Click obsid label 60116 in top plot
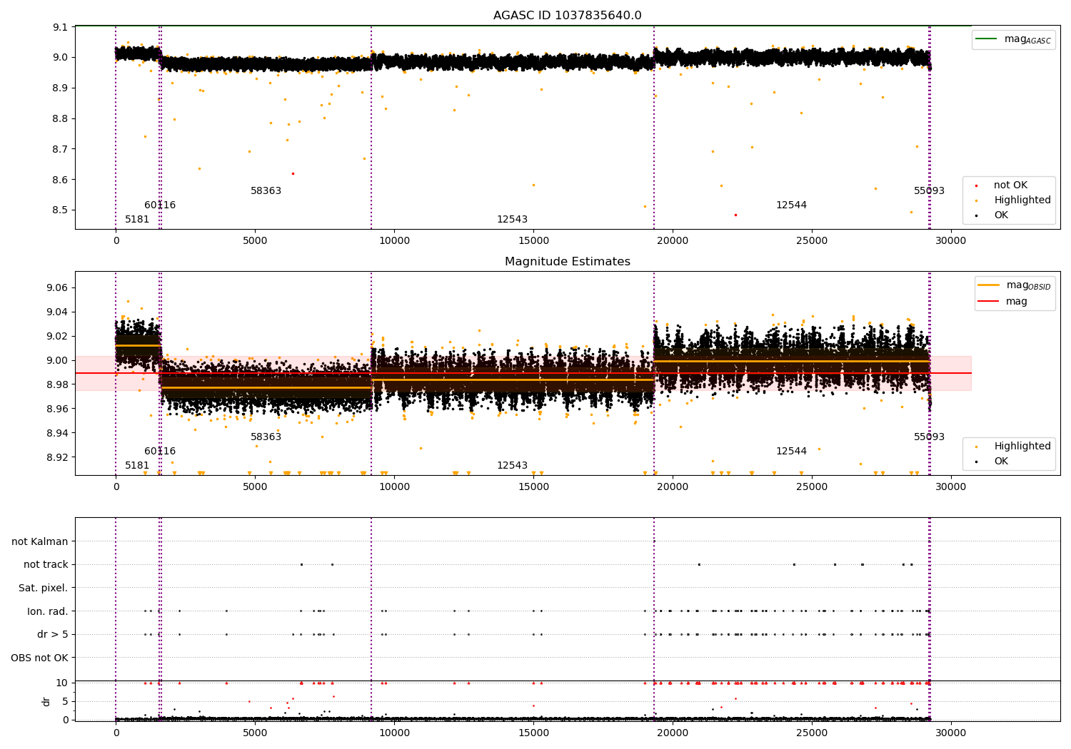Screen dimensions: 1071x749 pos(160,205)
